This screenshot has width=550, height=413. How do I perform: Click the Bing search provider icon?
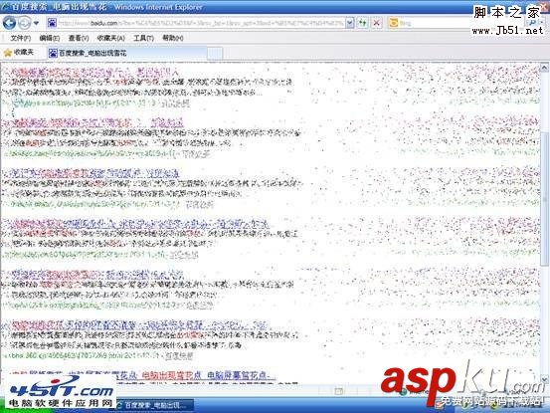(x=394, y=23)
